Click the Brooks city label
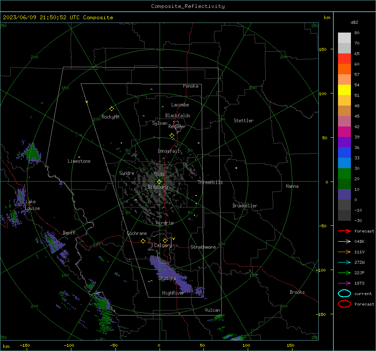 click(297, 292)
